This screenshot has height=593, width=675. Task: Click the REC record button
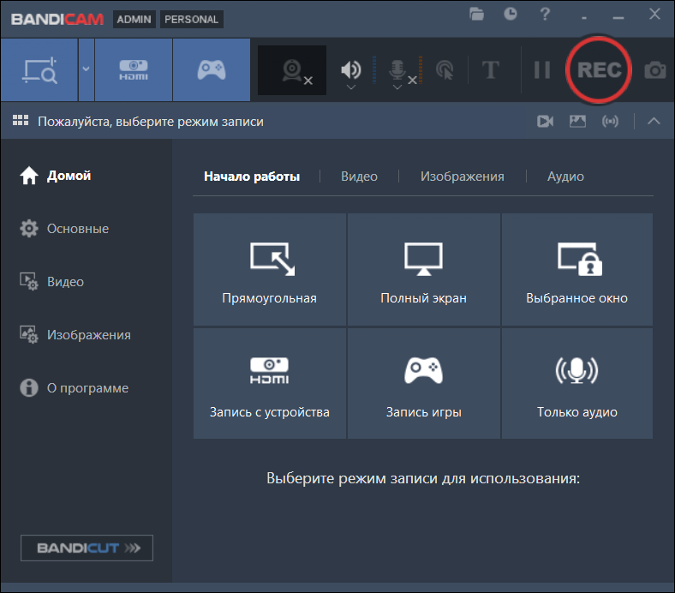point(599,70)
